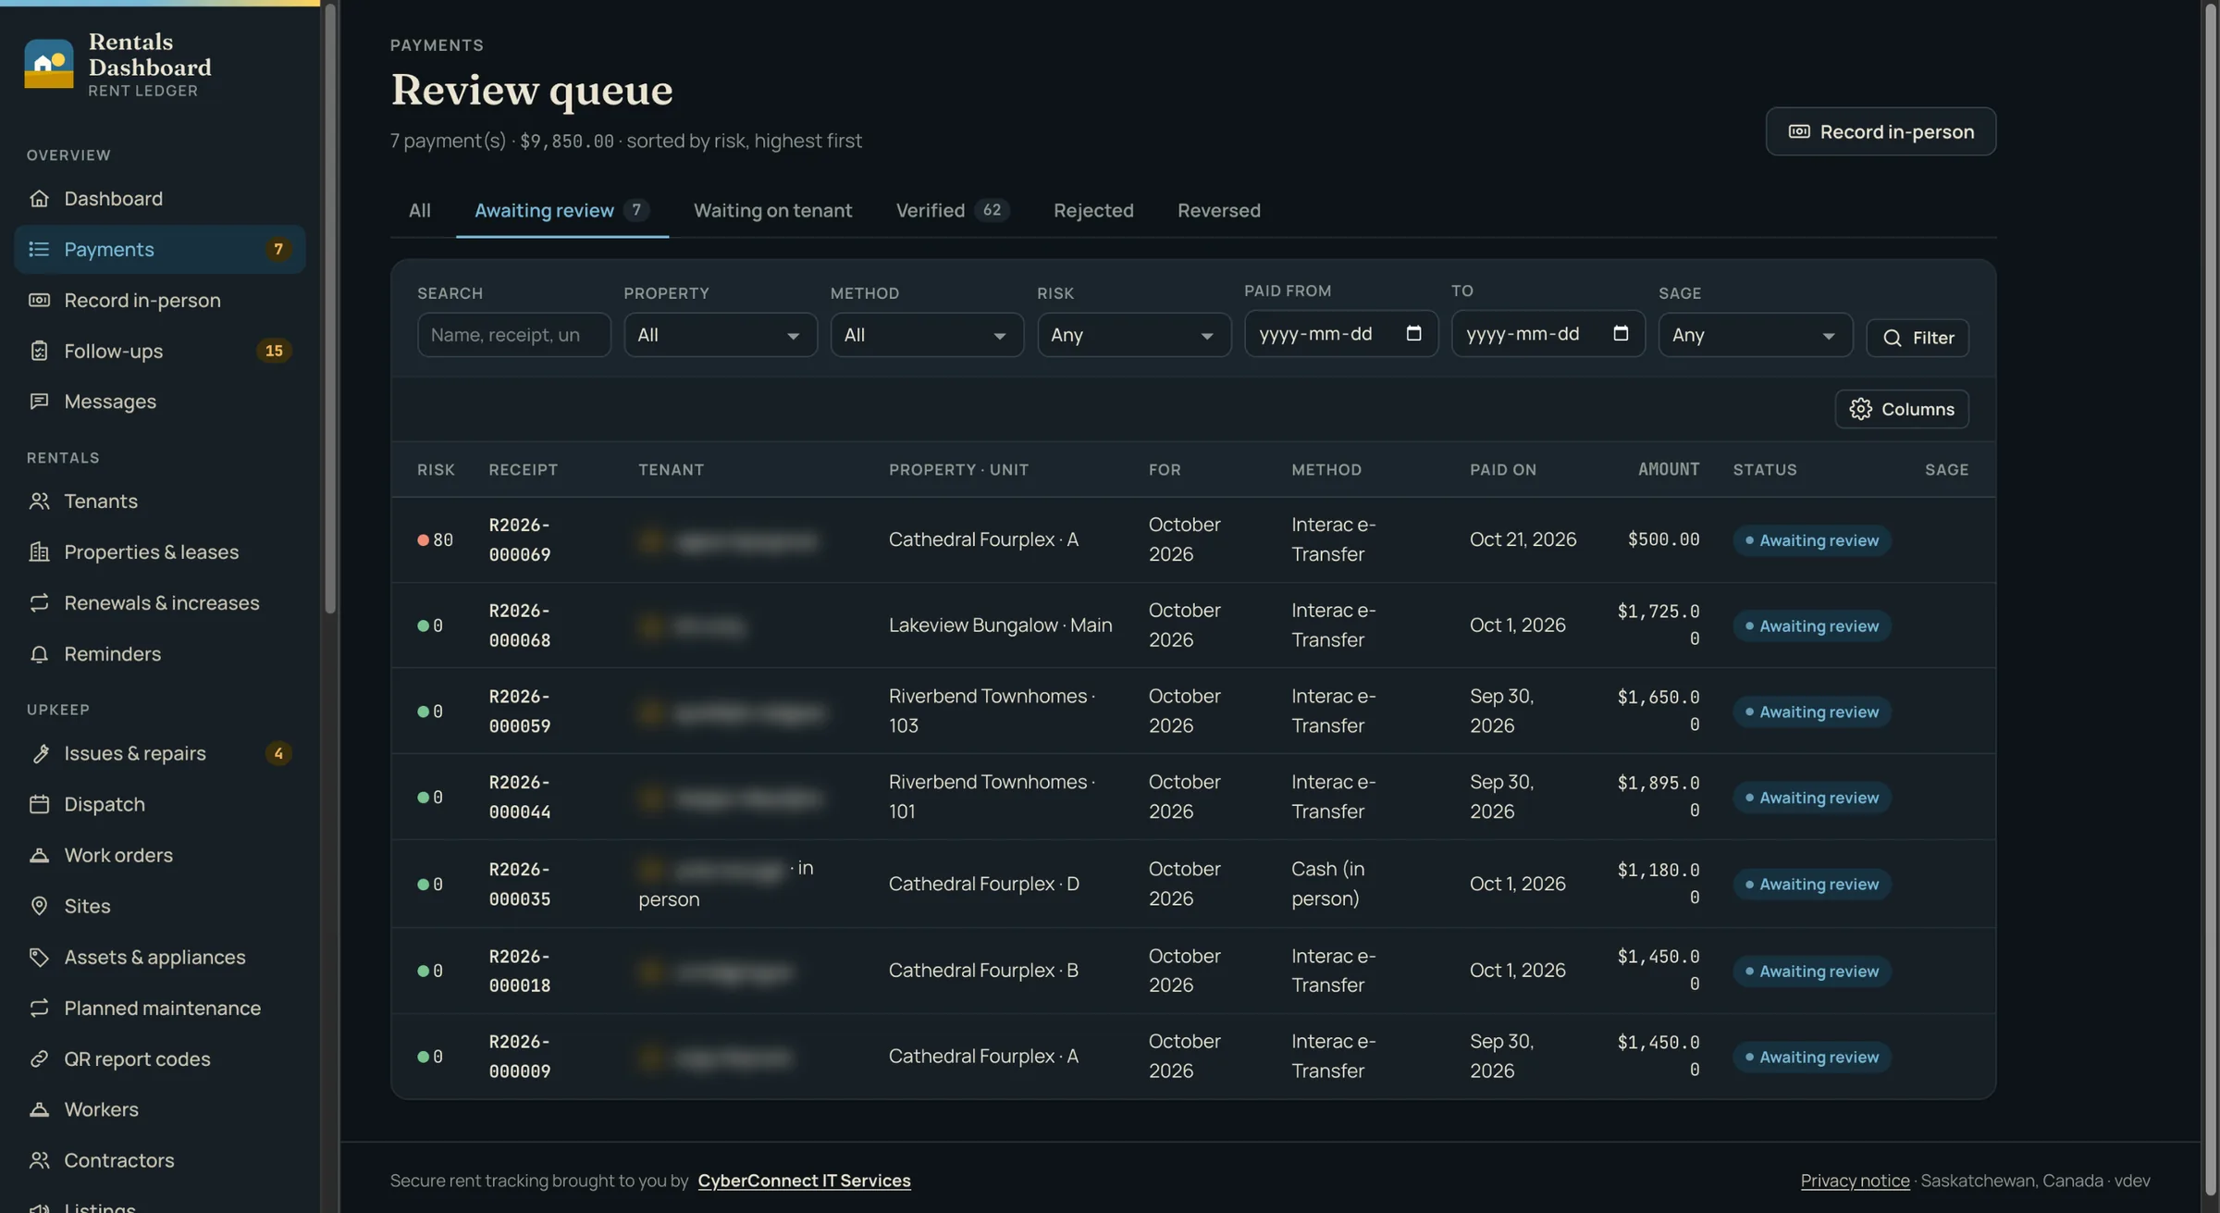Viewport: 2220px width, 1213px height.
Task: Open Tenants people icon
Action: [39, 501]
